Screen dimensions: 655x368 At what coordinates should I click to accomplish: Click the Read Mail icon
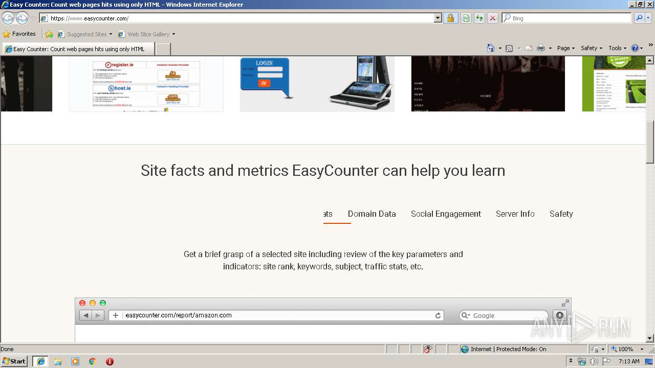[x=529, y=48]
